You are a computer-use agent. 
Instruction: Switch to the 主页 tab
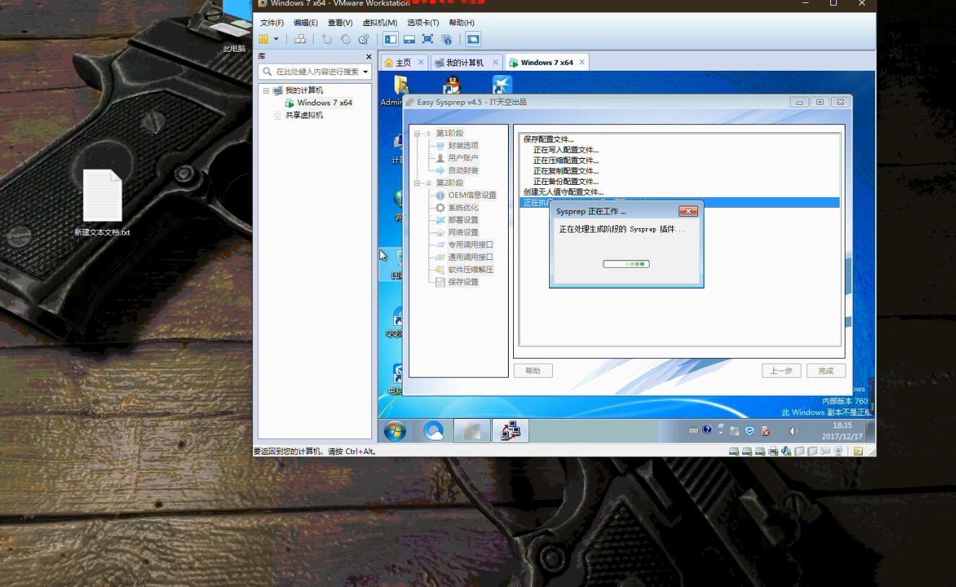coord(398,63)
